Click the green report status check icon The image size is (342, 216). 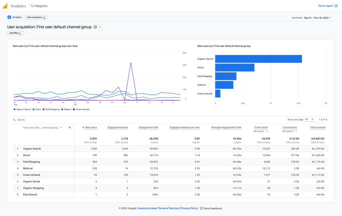pyautogui.click(x=95, y=27)
